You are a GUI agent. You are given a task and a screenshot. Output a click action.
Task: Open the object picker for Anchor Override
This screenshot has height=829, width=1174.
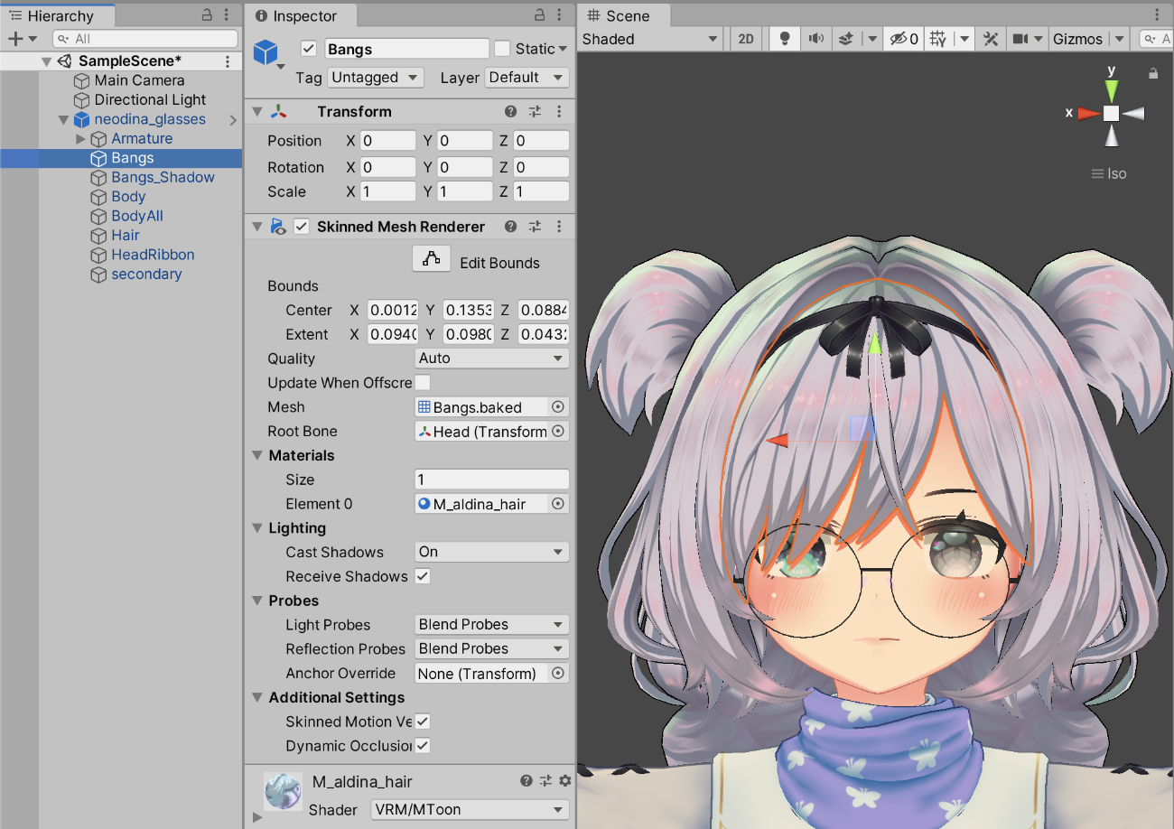(x=558, y=673)
